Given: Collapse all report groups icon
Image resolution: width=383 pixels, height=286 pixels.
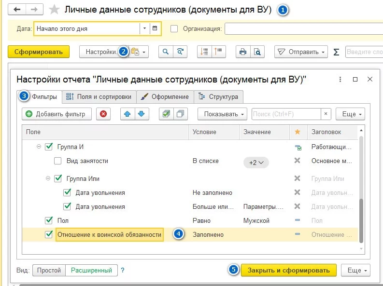Looking at the screenshot, I should (x=219, y=52).
